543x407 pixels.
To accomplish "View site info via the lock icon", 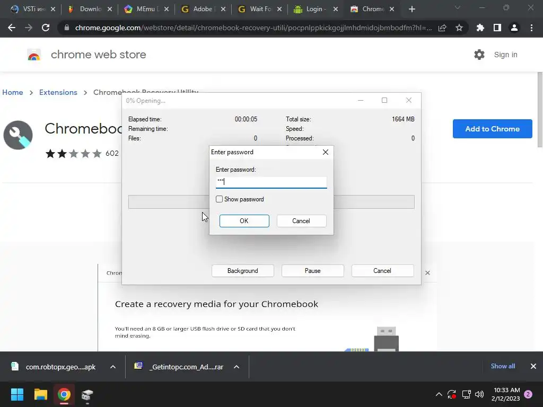I will point(67,28).
